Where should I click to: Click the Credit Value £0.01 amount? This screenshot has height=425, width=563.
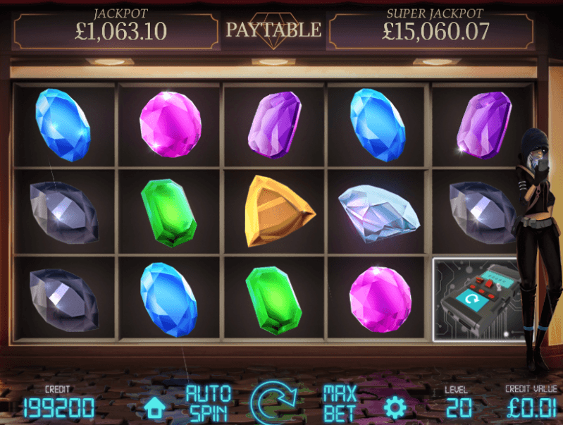[x=532, y=408]
